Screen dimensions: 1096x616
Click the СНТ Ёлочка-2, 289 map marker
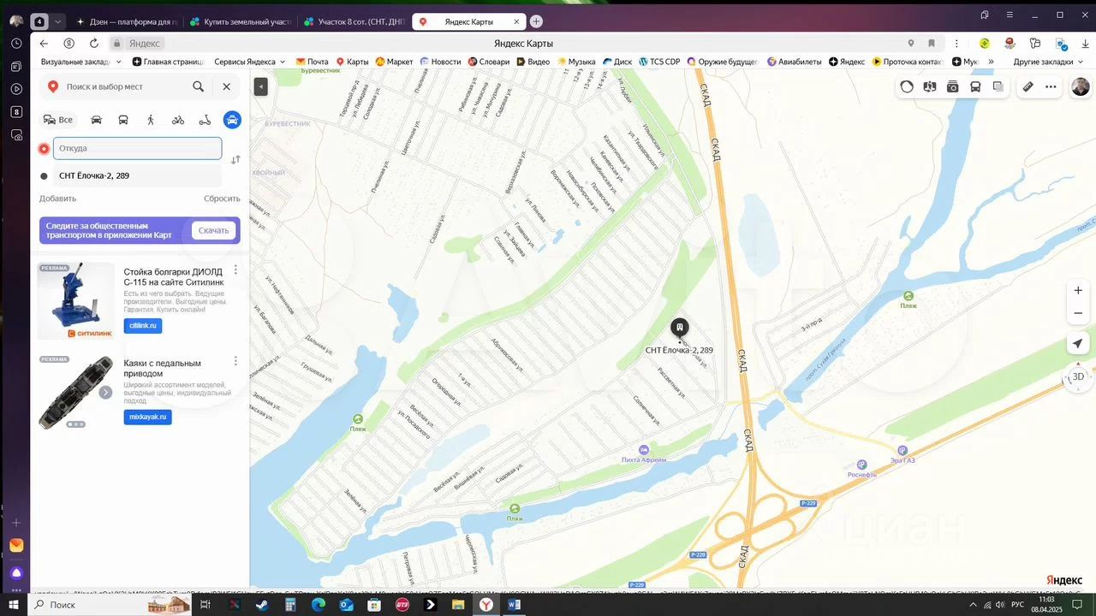click(x=679, y=328)
